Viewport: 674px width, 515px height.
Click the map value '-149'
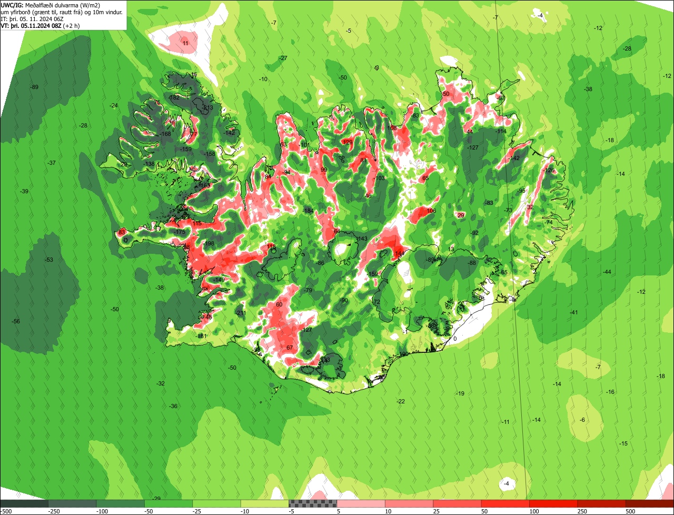click(x=219, y=279)
